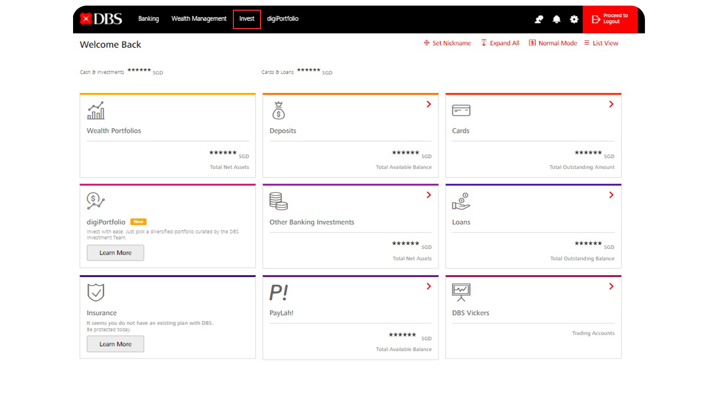
Task: Click the Wealth Portfolios title
Action: click(114, 131)
